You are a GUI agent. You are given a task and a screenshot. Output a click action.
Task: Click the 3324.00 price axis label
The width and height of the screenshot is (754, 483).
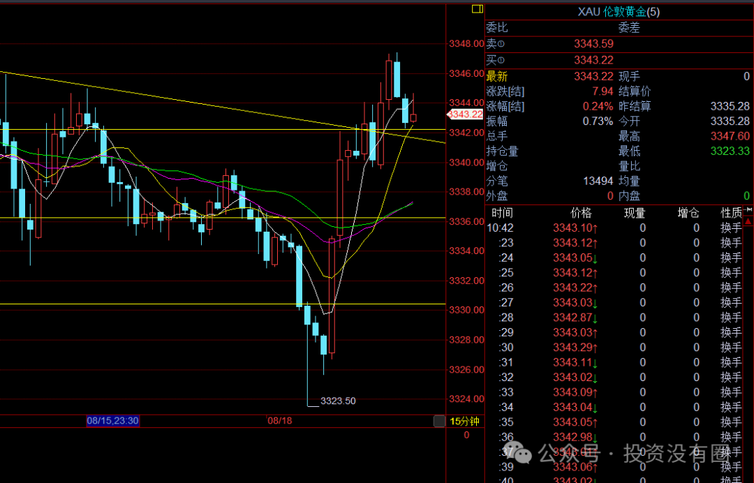coord(466,399)
